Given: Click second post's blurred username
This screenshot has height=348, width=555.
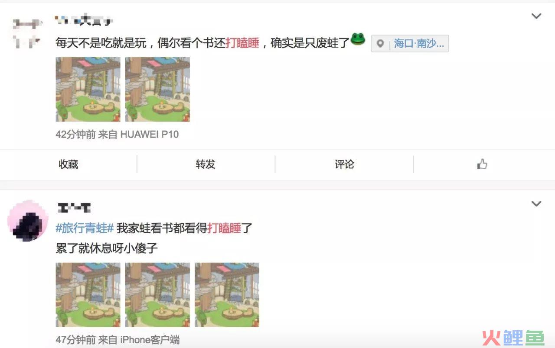Looking at the screenshot, I should click(x=74, y=208).
